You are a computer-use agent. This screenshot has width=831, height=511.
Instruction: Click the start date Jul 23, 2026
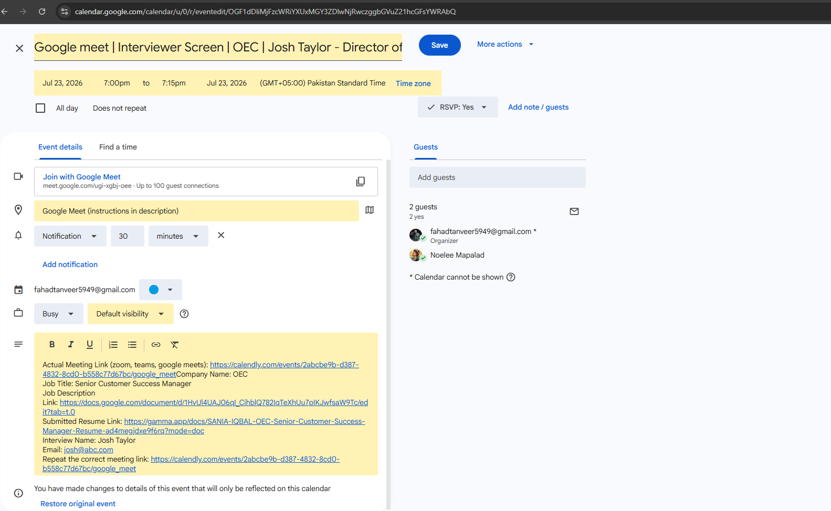pyautogui.click(x=62, y=83)
